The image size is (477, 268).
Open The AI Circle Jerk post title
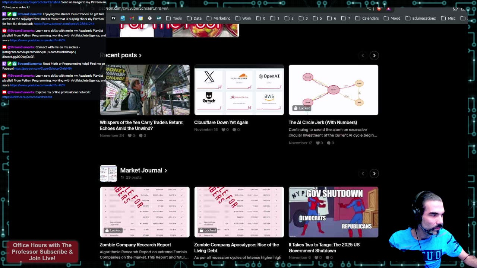click(323, 122)
